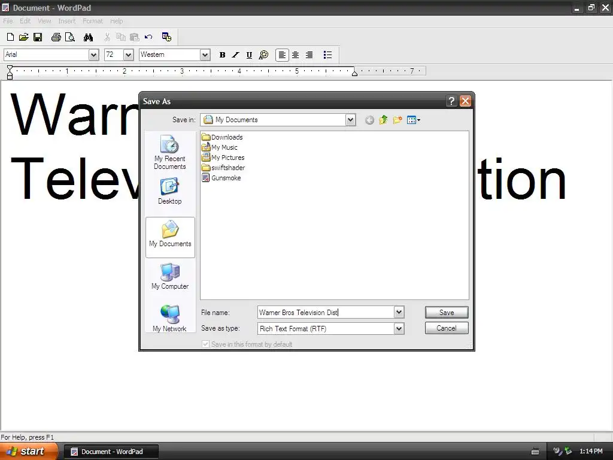The image size is (613, 460).
Task: Click the Find binoculars icon
Action: (x=89, y=37)
